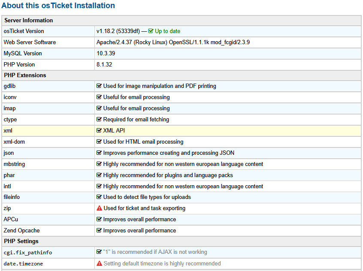
Task: Select the "zip" extension name
Action: pos(7,208)
